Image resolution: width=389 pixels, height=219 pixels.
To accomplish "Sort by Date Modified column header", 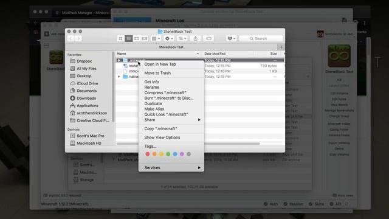I will (x=227, y=54).
